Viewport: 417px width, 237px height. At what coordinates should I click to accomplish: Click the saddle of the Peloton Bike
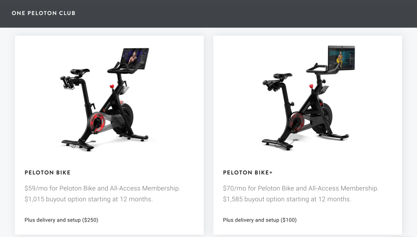(x=80, y=71)
